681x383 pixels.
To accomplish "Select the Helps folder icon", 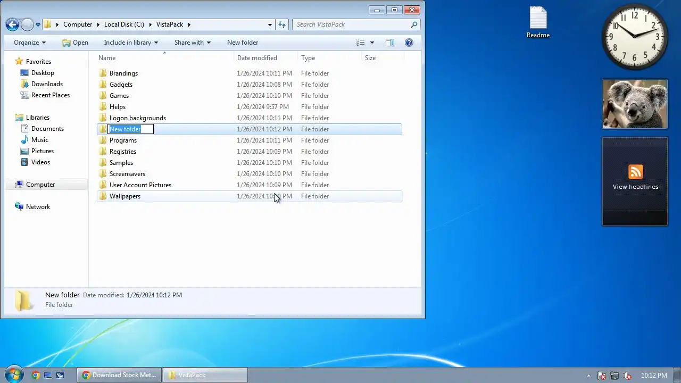I will point(103,107).
